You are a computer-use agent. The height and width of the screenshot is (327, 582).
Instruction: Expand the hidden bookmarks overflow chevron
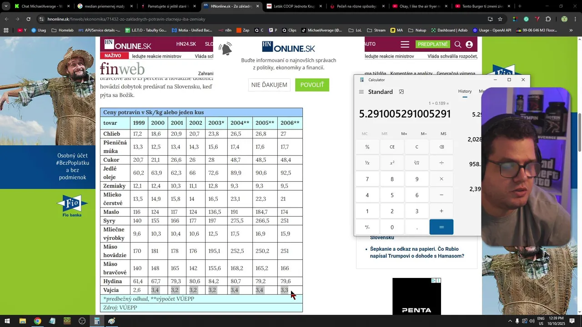point(572,30)
